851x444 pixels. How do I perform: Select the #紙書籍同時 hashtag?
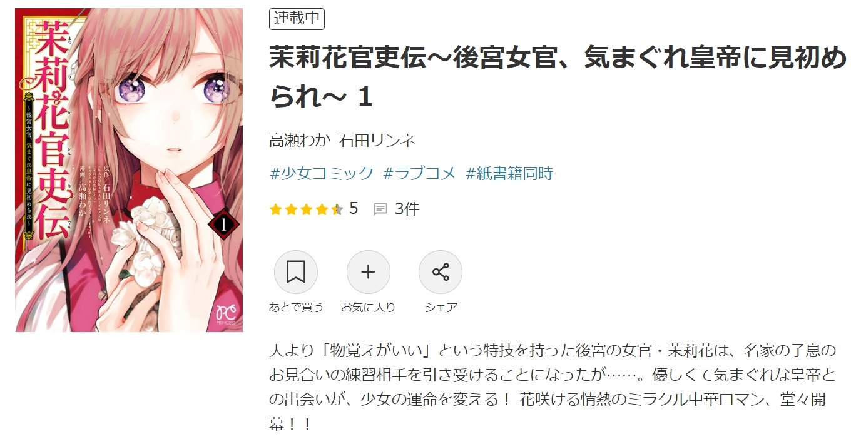[x=509, y=173]
